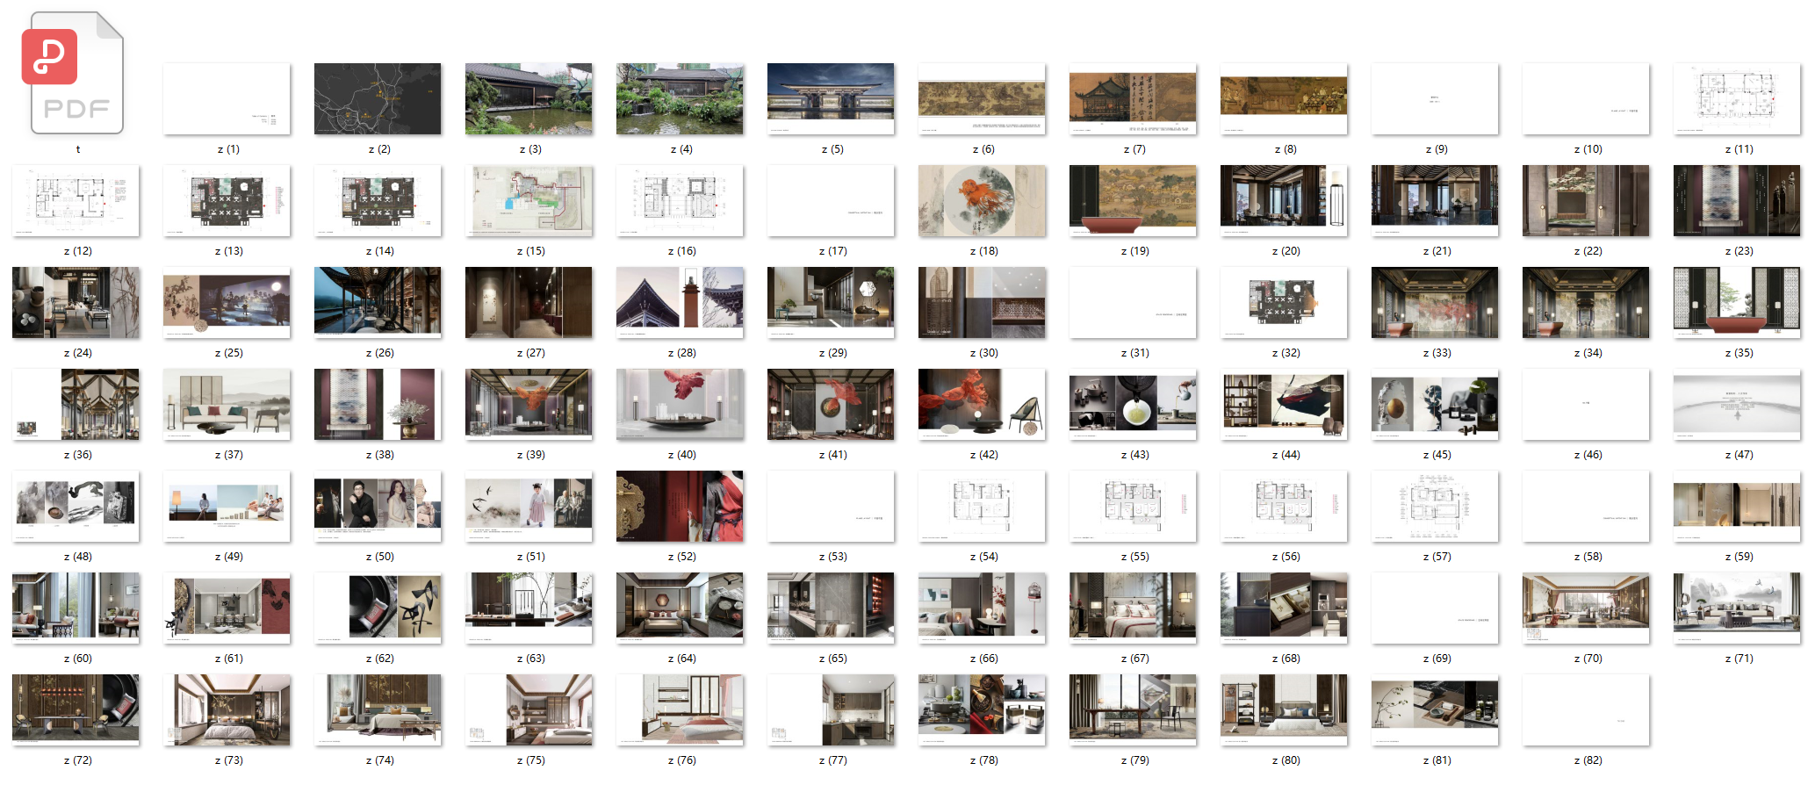Click the garden pond image z (3)
Screen dimensions: 1815x792
[529, 98]
